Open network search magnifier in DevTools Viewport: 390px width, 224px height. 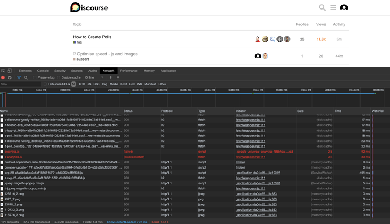point(26,77)
